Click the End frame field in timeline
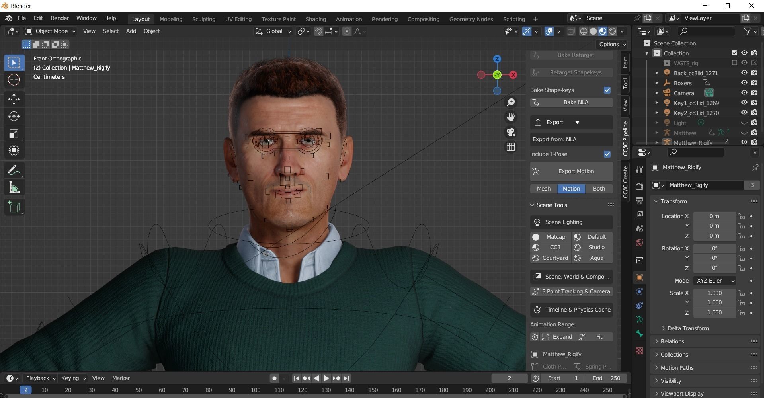This screenshot has height=398, width=777. click(x=606, y=378)
